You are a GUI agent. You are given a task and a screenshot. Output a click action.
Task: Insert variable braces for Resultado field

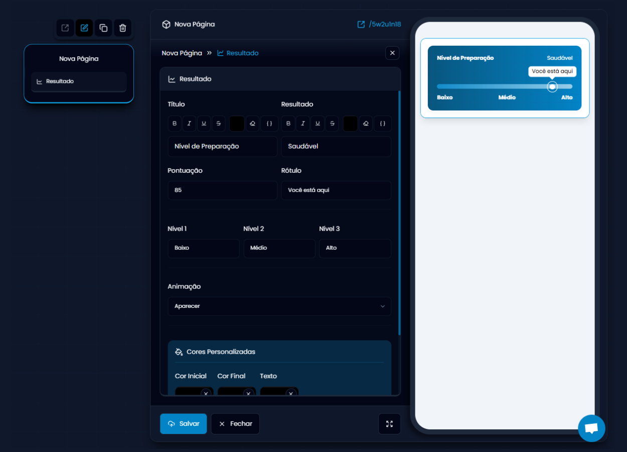383,124
